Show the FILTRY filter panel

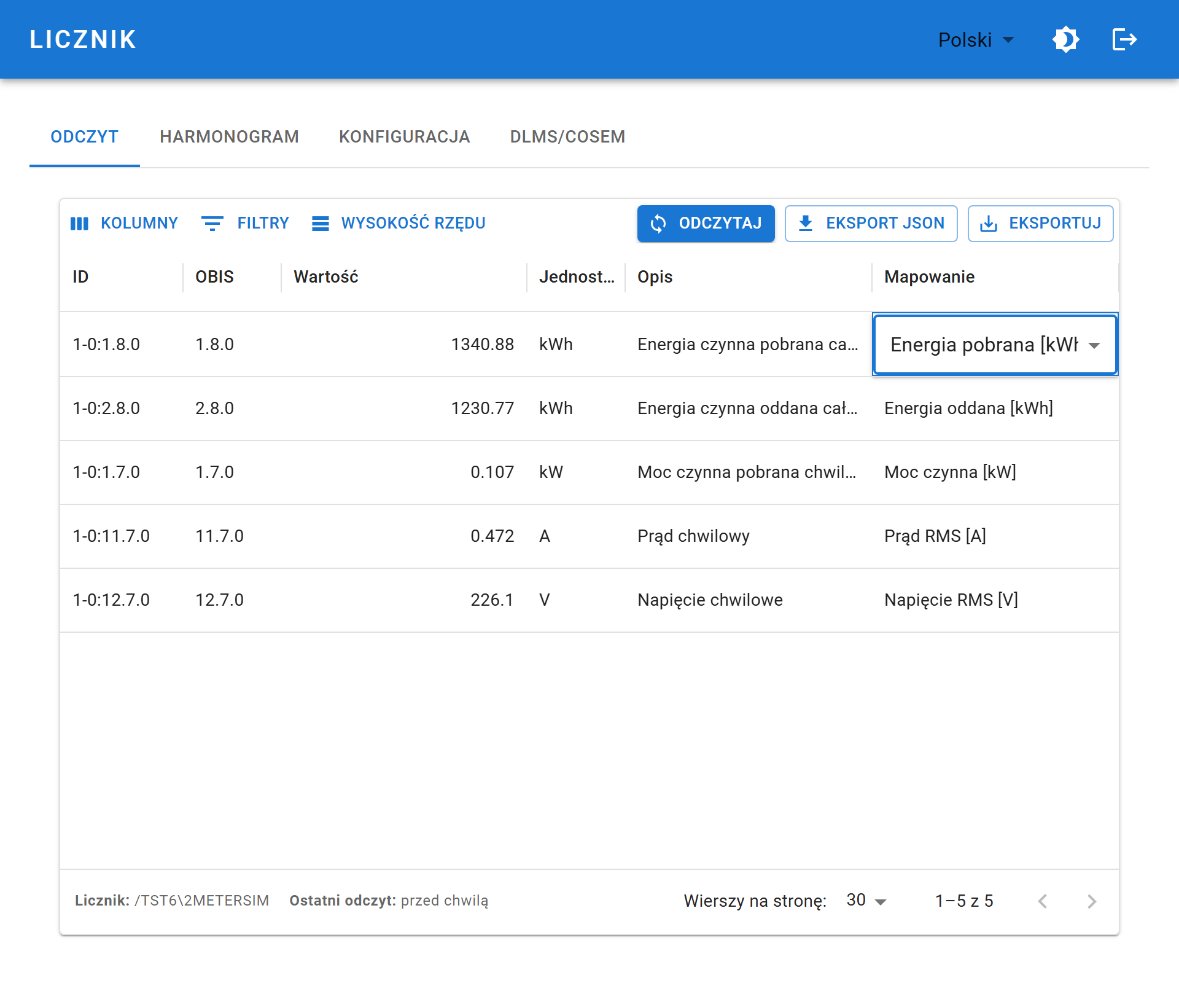click(246, 223)
